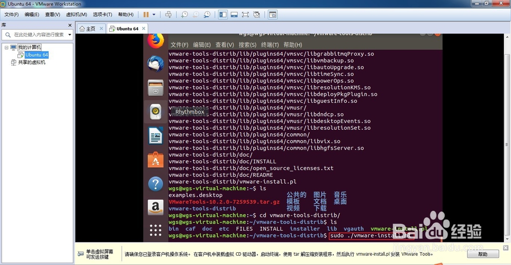The height and width of the screenshot is (265, 511).
Task: Open terminal 编辑(E) menu
Action: coord(202,44)
